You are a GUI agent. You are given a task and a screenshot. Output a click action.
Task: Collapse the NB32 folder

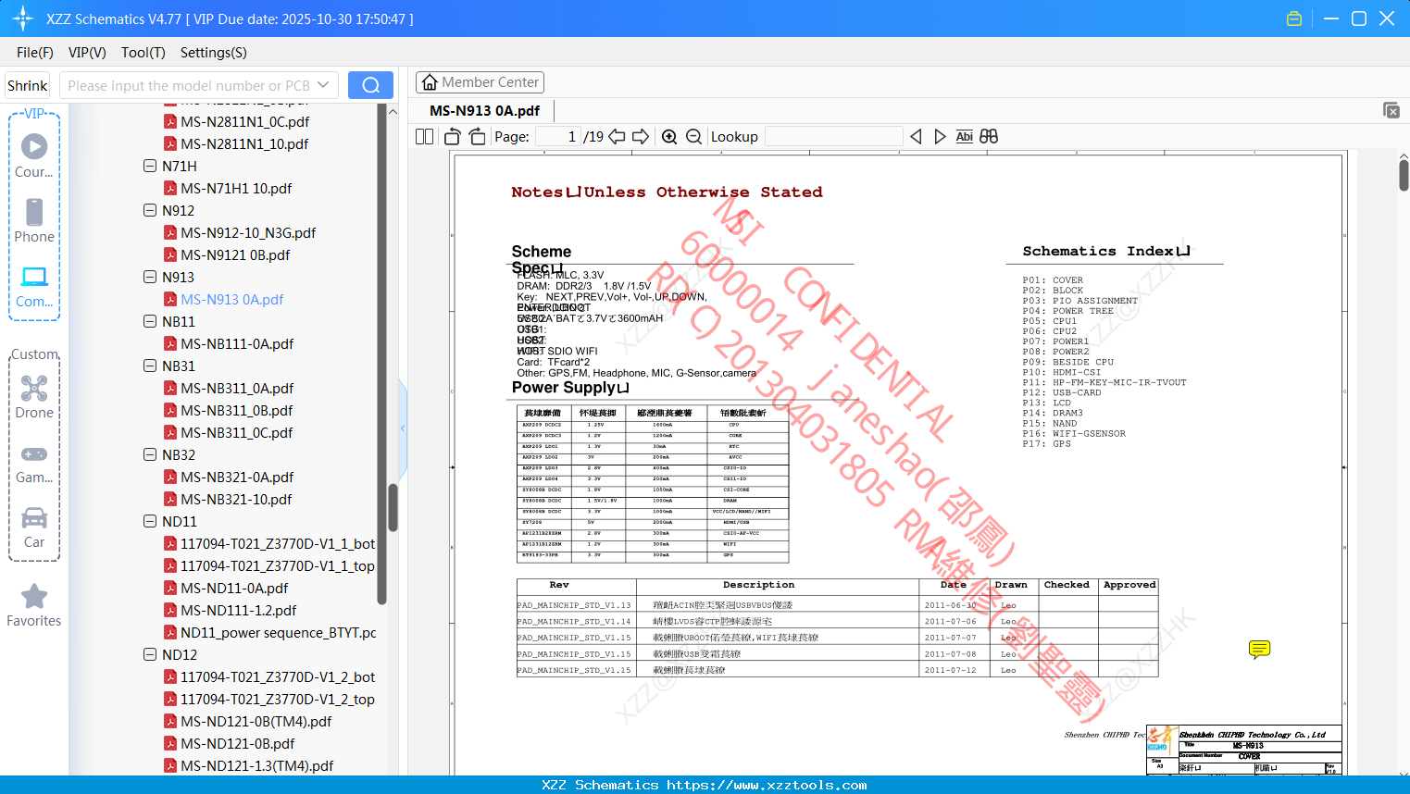pyautogui.click(x=150, y=454)
